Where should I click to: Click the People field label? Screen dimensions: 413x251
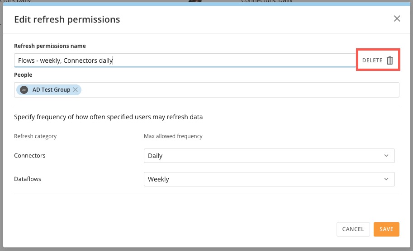pos(23,75)
